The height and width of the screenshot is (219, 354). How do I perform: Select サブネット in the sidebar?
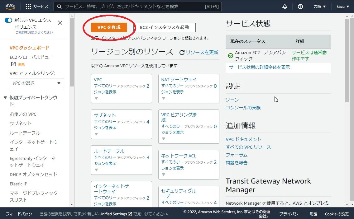(21, 123)
